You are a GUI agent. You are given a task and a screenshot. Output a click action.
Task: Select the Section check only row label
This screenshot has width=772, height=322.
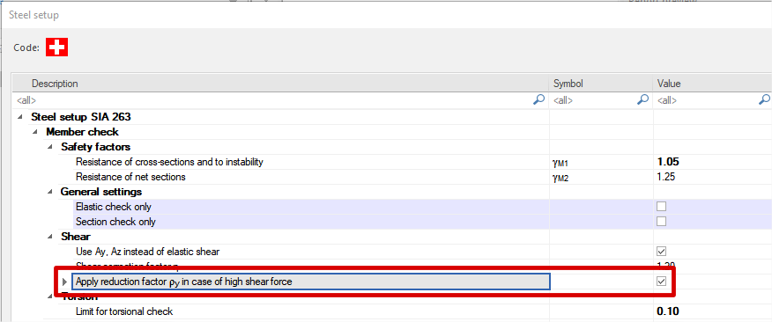[115, 221]
